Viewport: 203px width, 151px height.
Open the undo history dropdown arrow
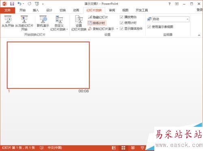pyautogui.click(x=24, y=4)
